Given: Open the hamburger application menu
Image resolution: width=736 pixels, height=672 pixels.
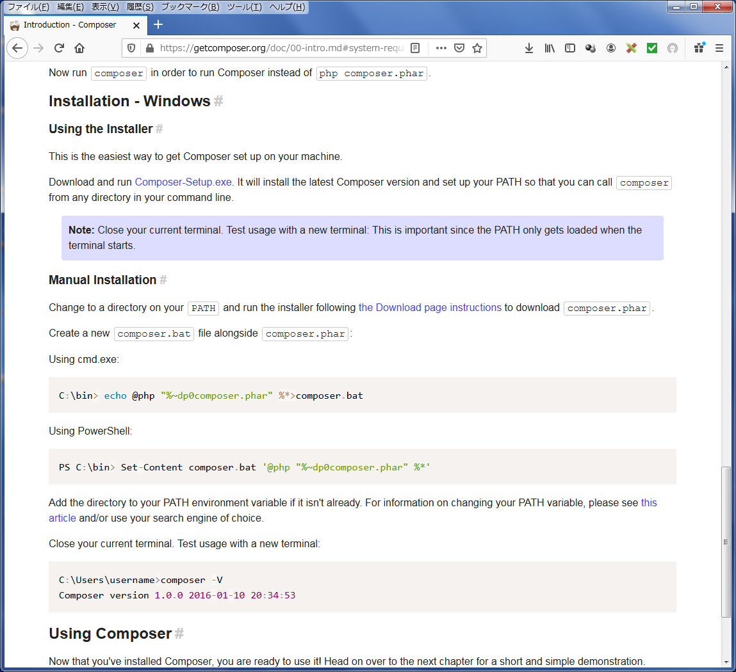Looking at the screenshot, I should (719, 48).
